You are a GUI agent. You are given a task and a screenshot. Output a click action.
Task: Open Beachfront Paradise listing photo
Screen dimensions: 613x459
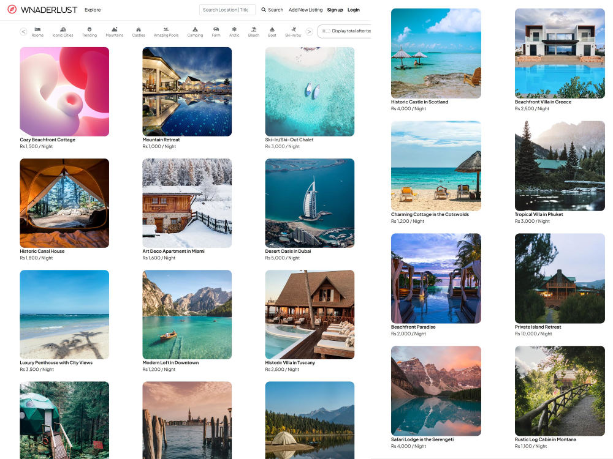(436, 278)
